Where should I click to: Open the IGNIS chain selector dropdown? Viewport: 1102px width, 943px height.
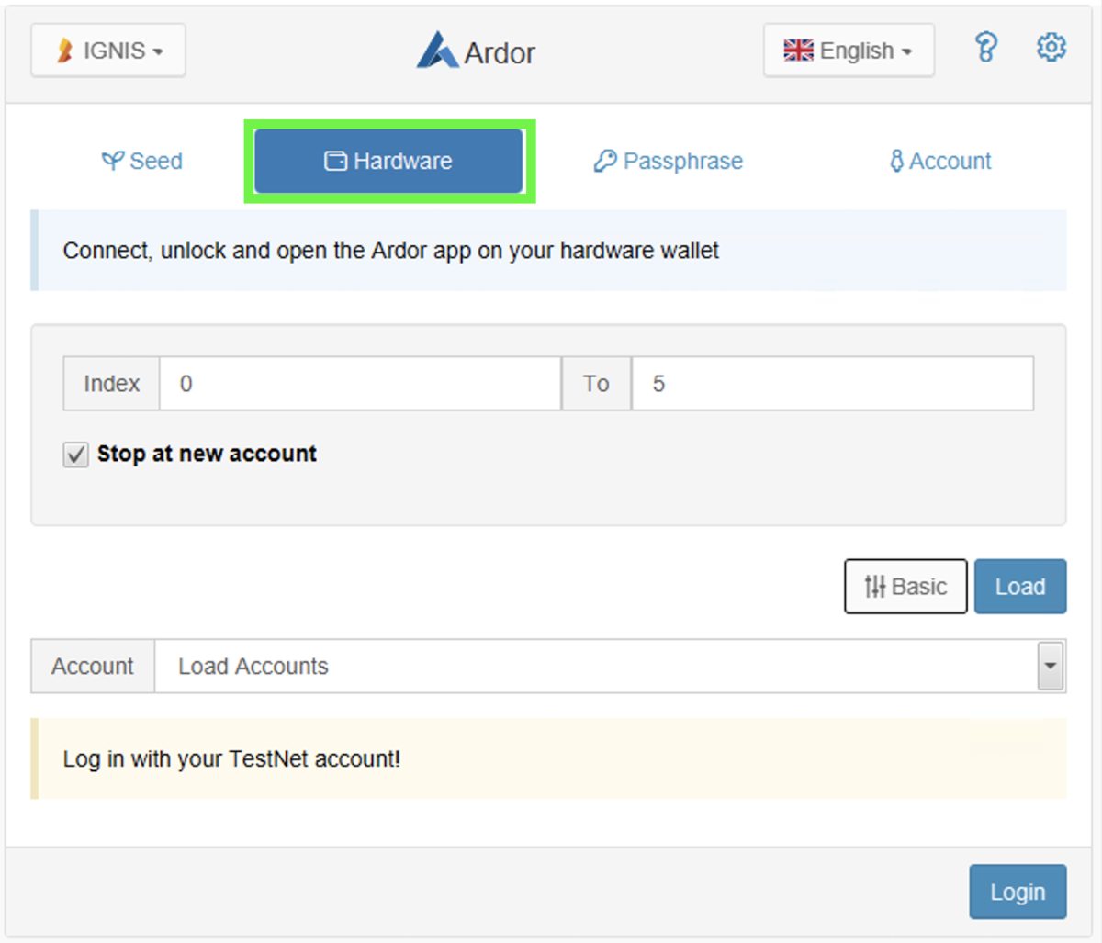coord(107,50)
